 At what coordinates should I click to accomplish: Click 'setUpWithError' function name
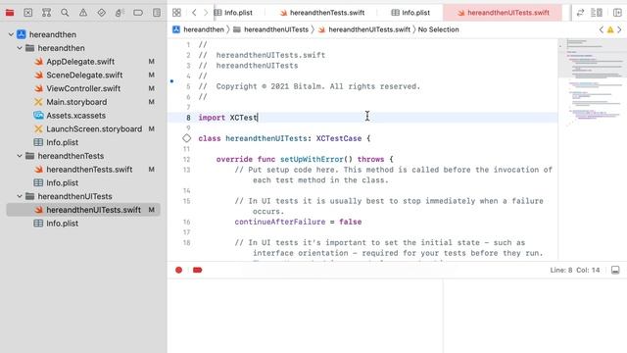tap(312, 159)
